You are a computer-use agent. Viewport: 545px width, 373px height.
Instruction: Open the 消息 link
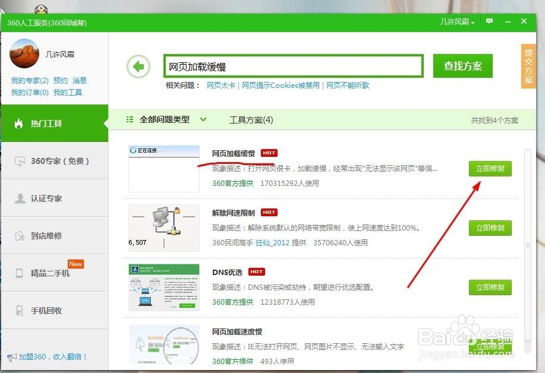[80, 81]
